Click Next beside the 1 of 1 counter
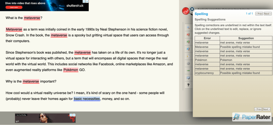Viewport: 273px width, 125px height. tap(268, 14)
